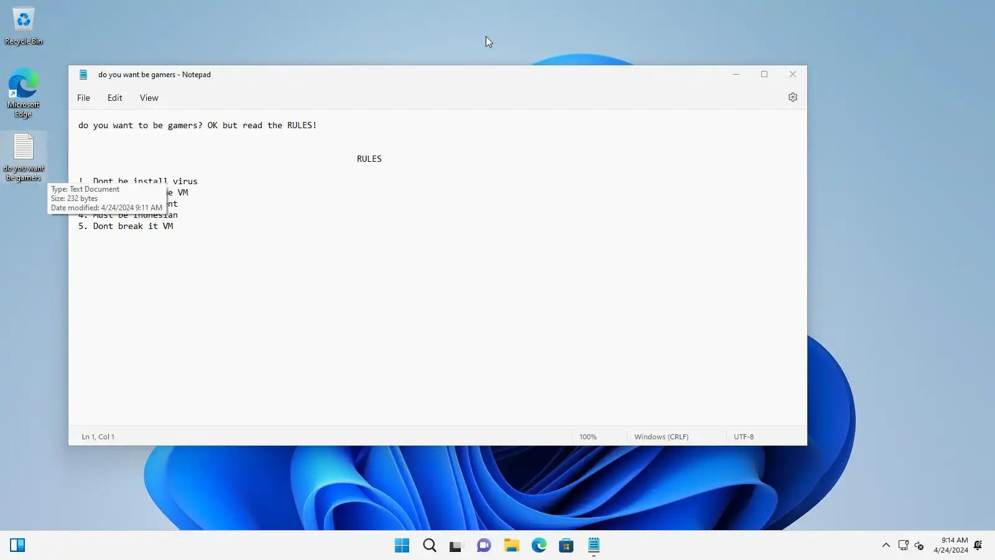Click the '5. Dont break it VM' line
995x560 pixels.
click(126, 226)
